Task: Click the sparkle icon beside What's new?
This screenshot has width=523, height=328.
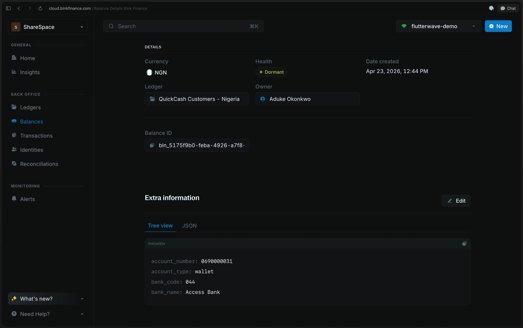Action: click(x=14, y=298)
